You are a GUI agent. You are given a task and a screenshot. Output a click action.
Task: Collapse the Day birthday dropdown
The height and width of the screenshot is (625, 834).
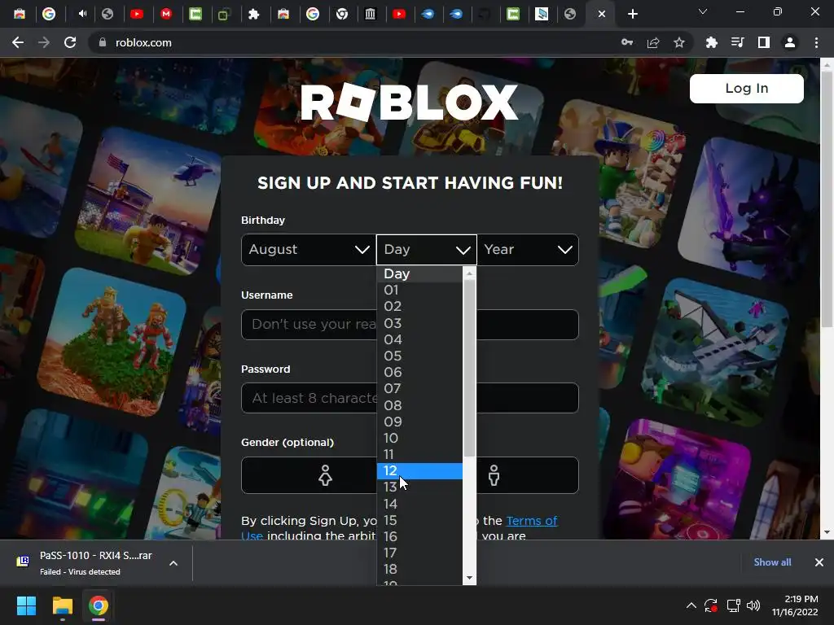point(426,250)
